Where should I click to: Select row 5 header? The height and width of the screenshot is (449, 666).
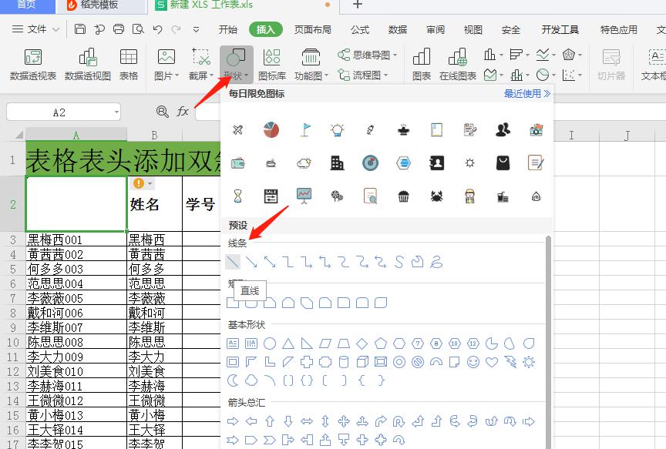tap(13, 269)
